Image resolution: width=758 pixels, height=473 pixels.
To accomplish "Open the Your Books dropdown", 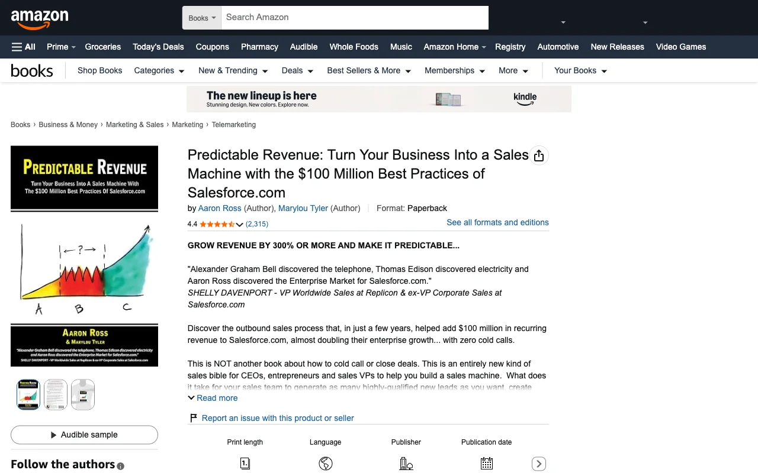I will click(580, 70).
